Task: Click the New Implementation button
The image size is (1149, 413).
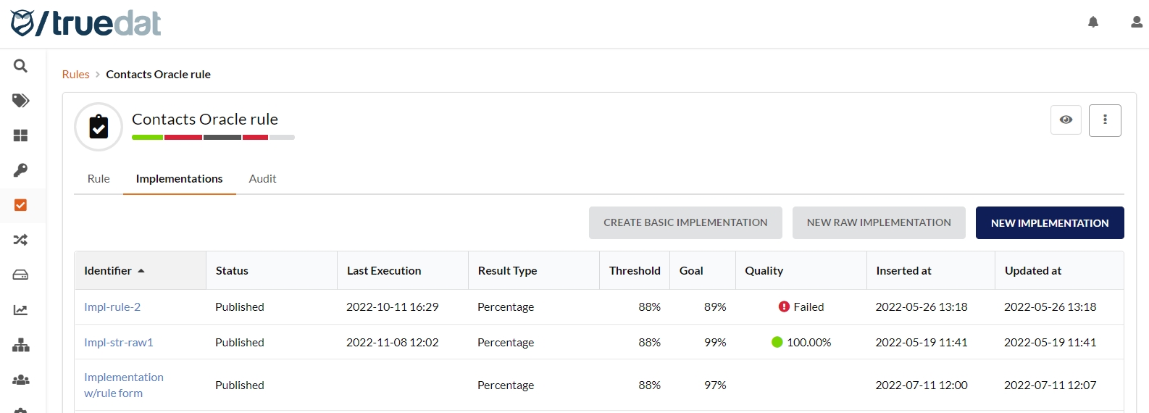Action: point(1050,223)
